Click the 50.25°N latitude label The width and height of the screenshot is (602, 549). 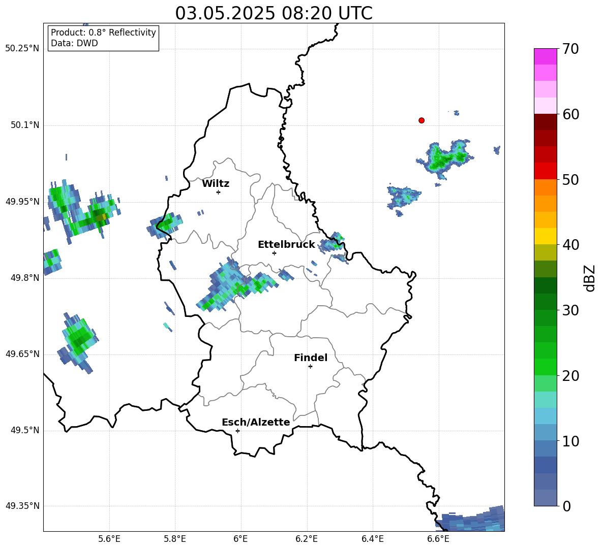point(22,49)
